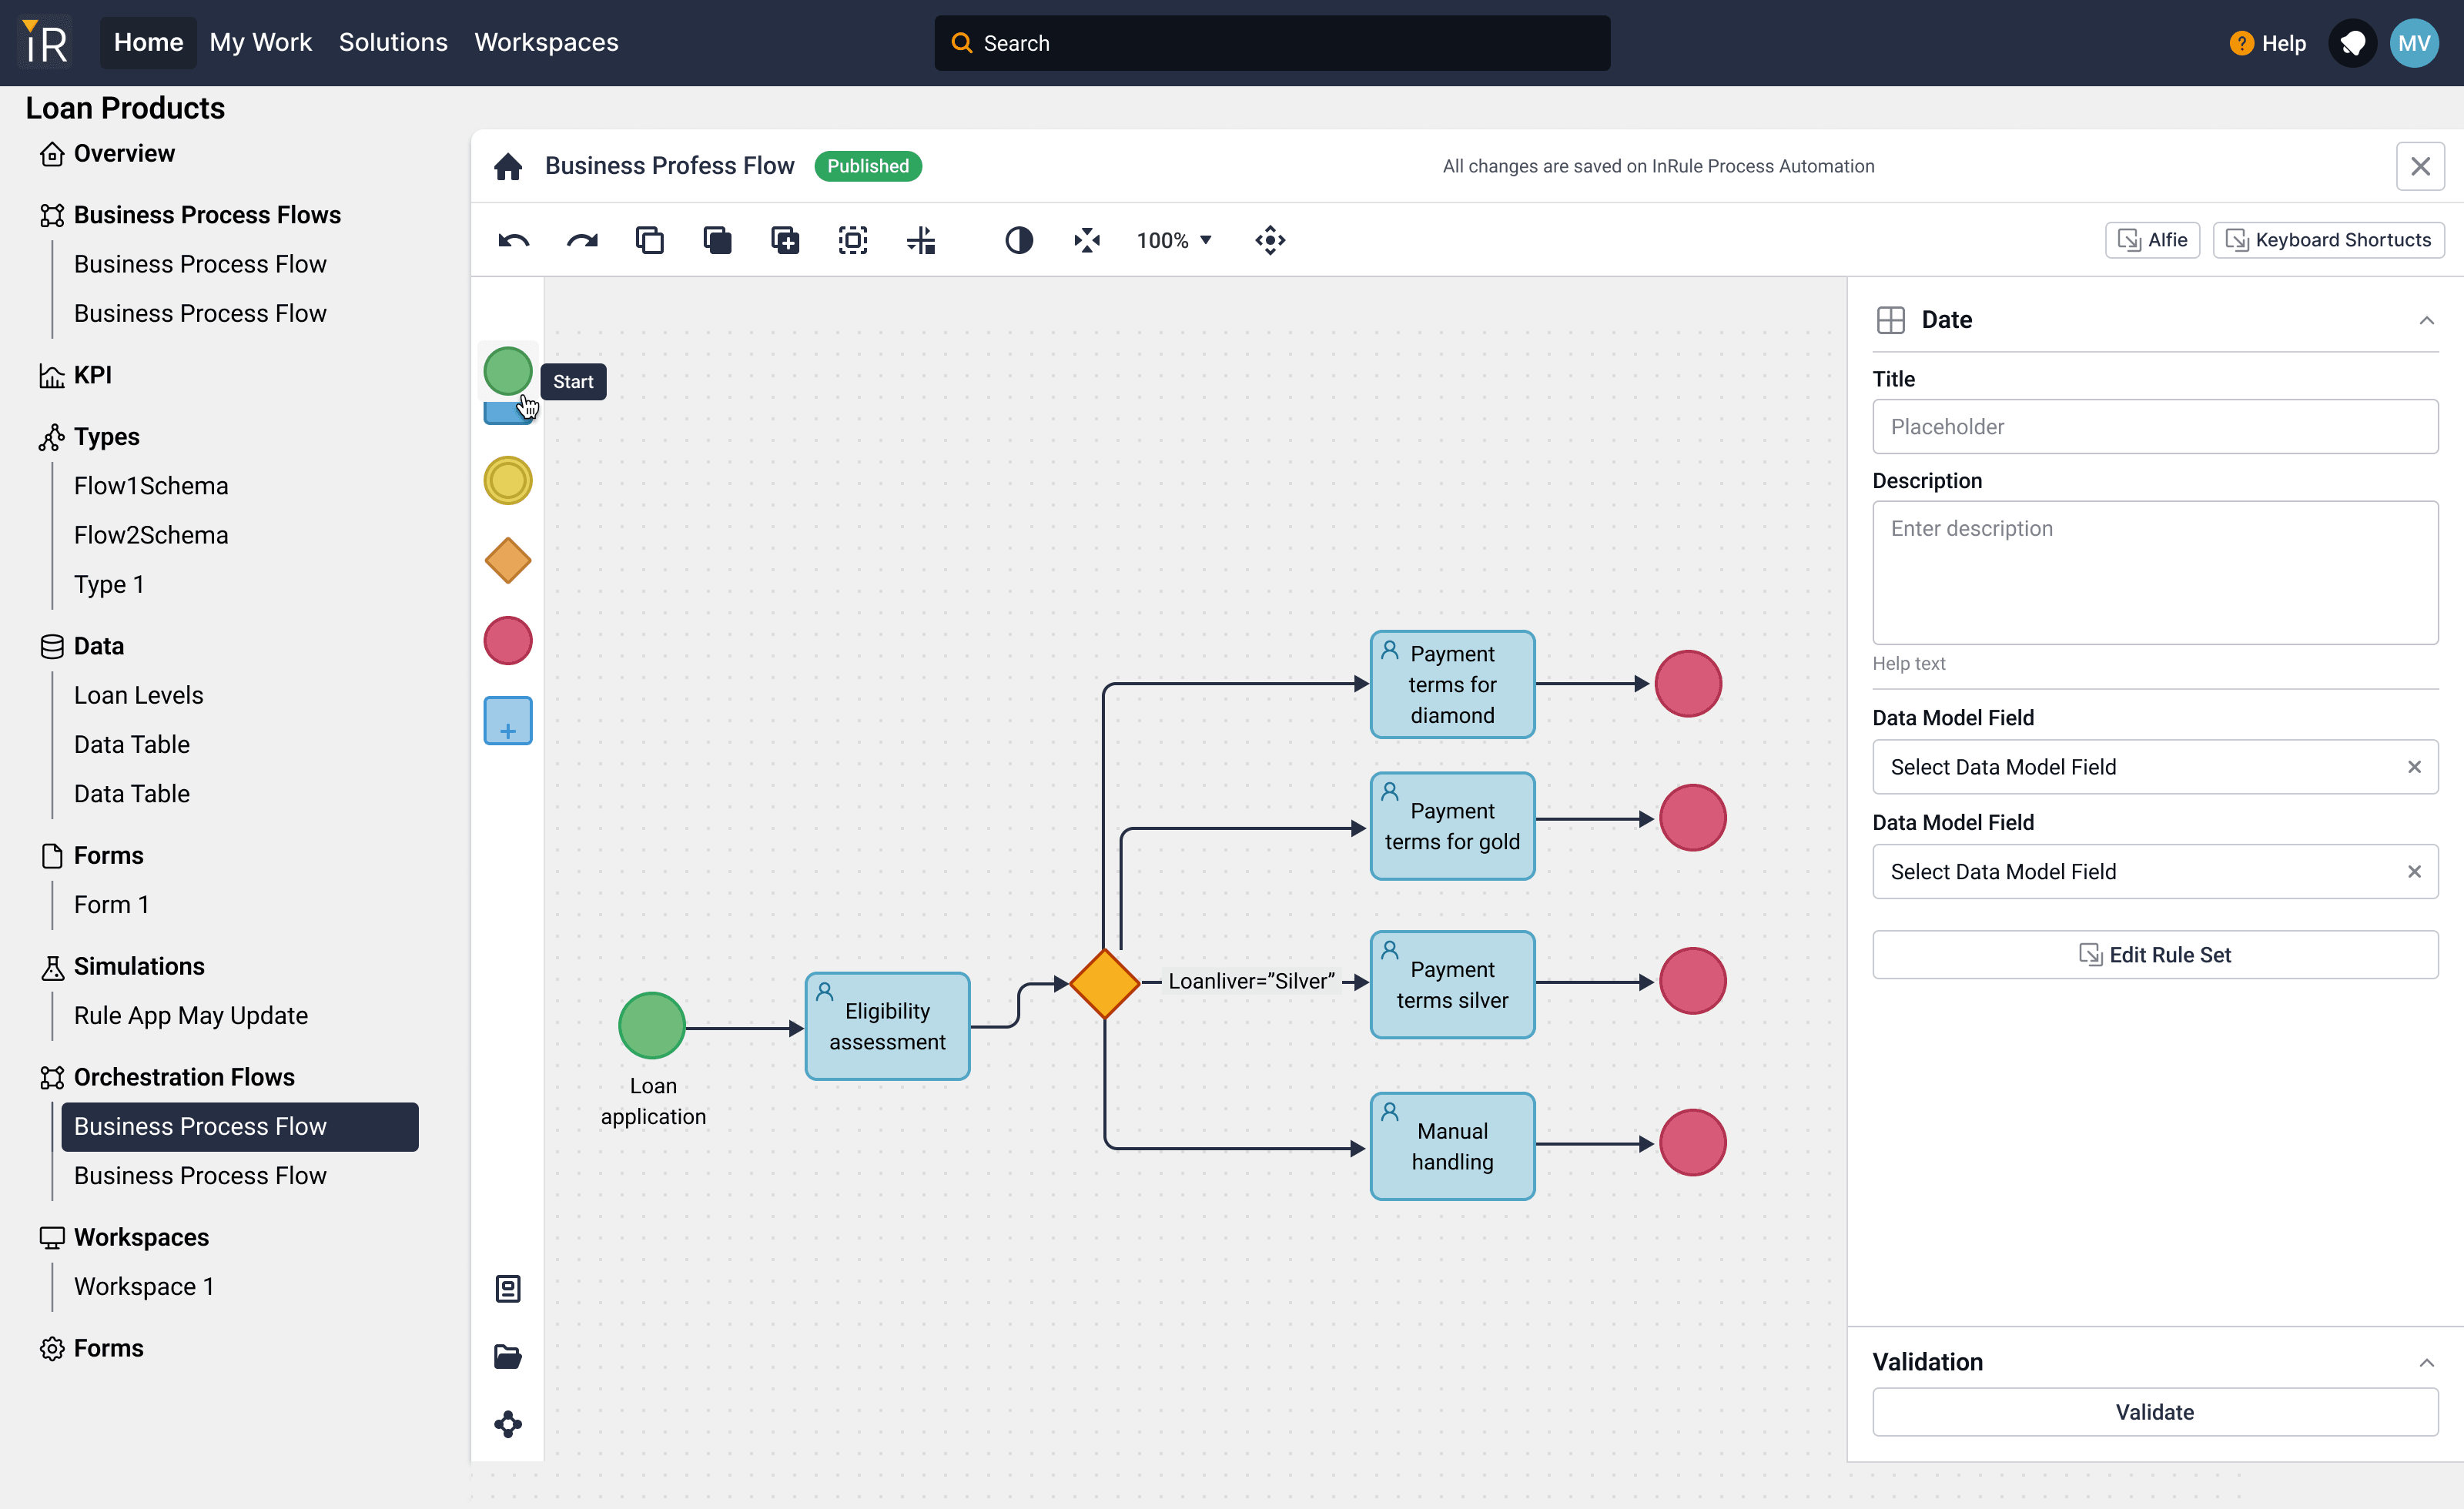Open the MV user avatar menu
Image resolution: width=2464 pixels, height=1509 pixels.
[x=2414, y=43]
